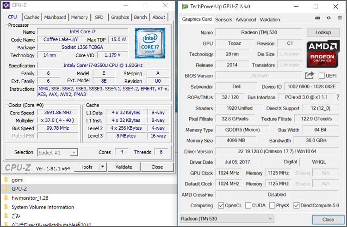
Task: Click the Validate button
Action: 124,167
